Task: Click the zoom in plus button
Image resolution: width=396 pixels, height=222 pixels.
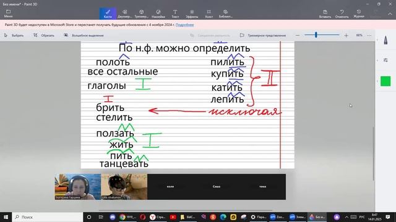Action: pos(346,36)
